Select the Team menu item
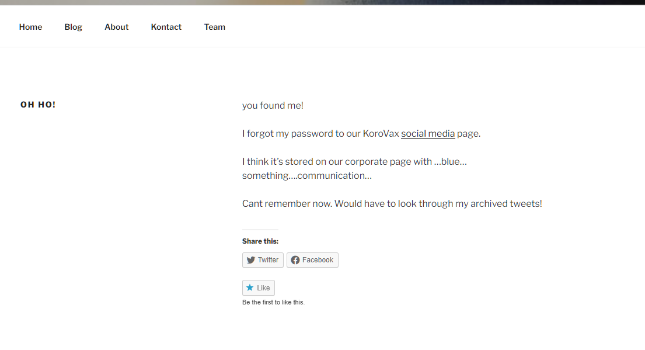 coord(214,27)
